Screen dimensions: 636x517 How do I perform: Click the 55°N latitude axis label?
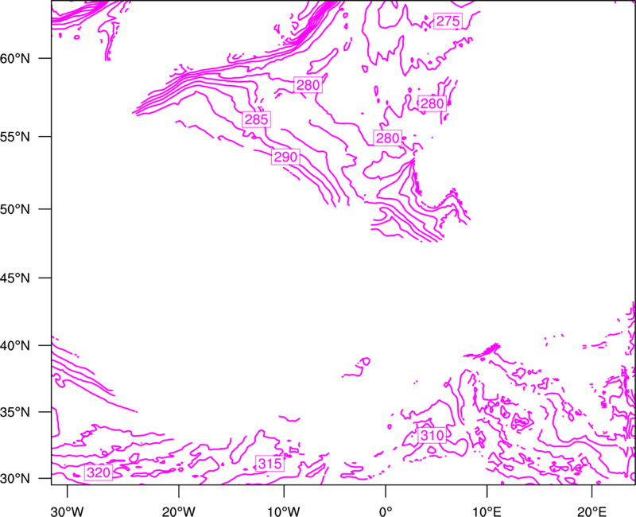click(x=15, y=137)
